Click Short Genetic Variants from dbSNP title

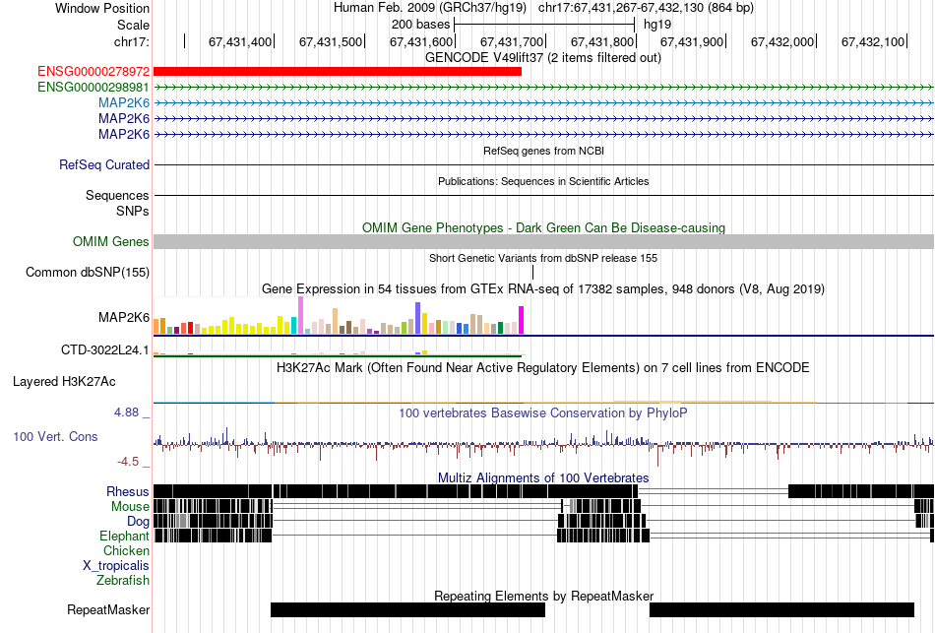[x=543, y=258]
